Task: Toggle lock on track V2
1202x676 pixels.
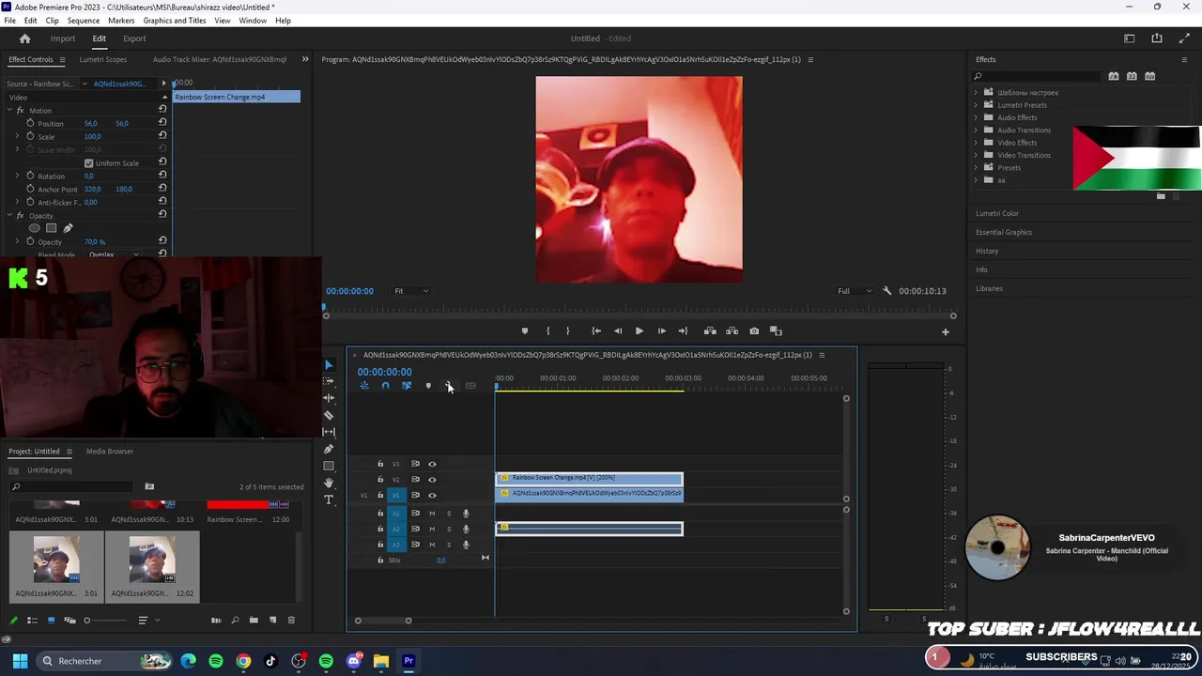Action: click(380, 480)
